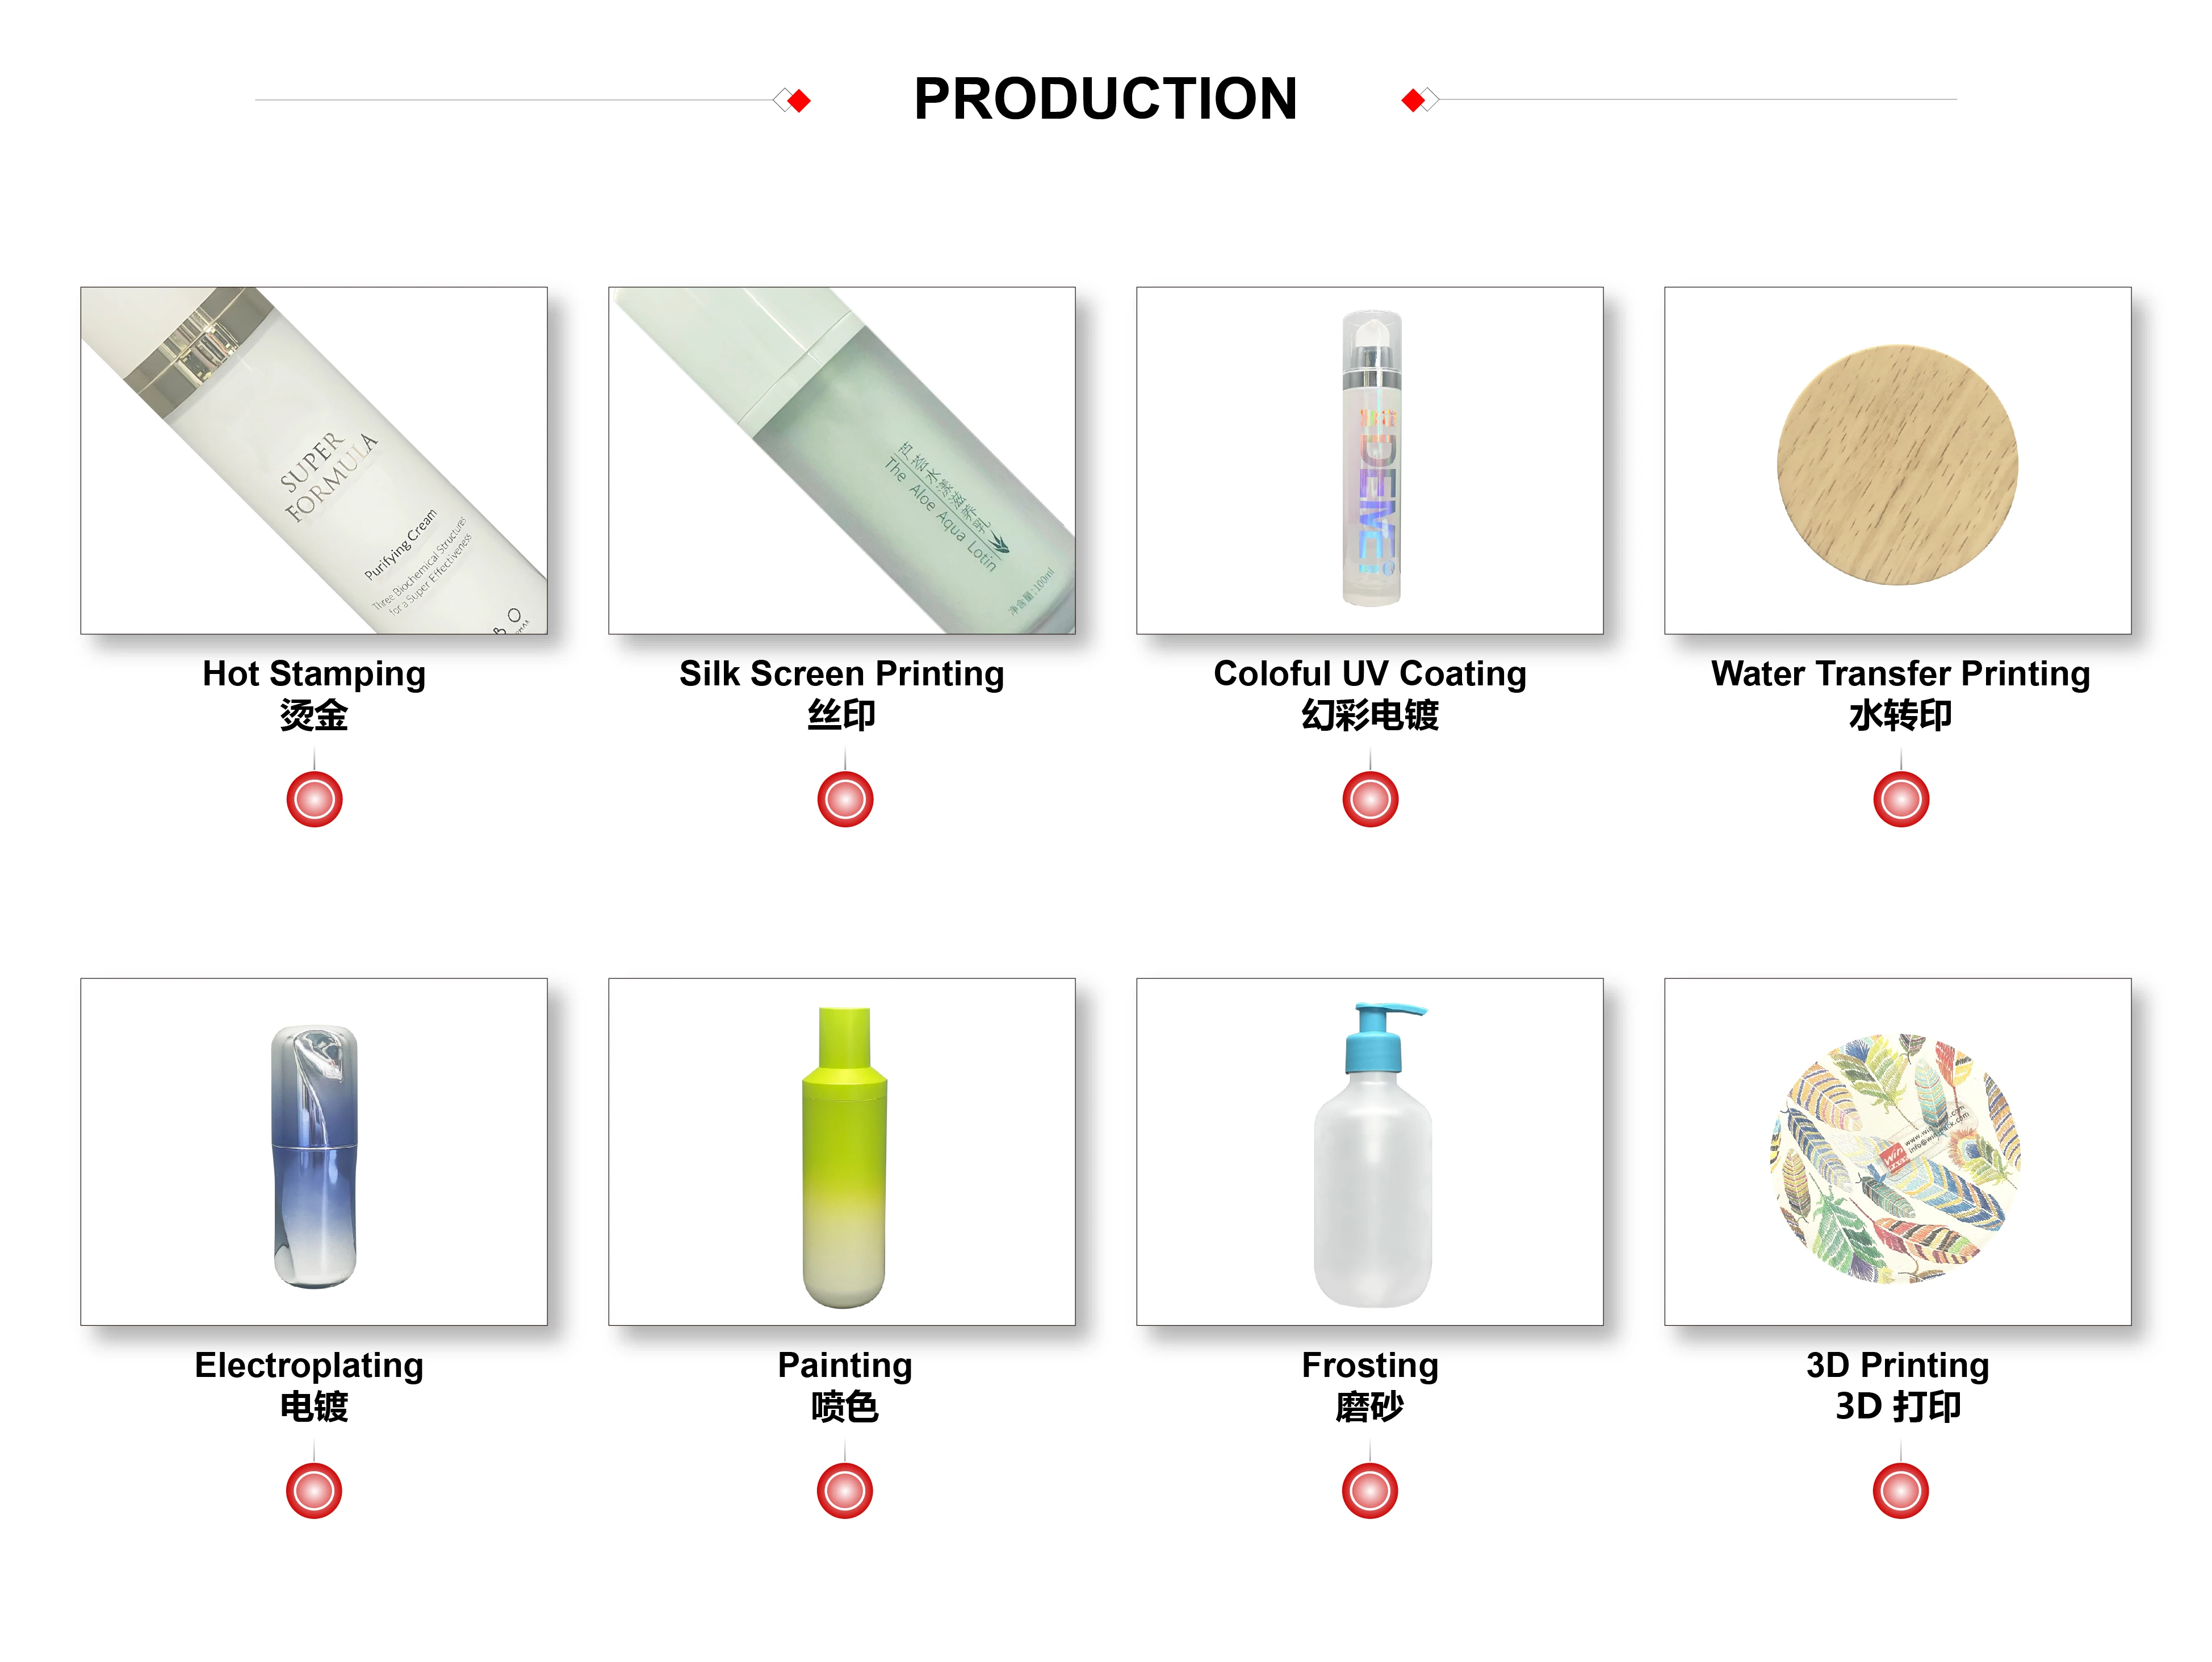2212x1662 pixels.
Task: Click the red circle under Water Transfer Printing
Action: pyautogui.click(x=1900, y=799)
